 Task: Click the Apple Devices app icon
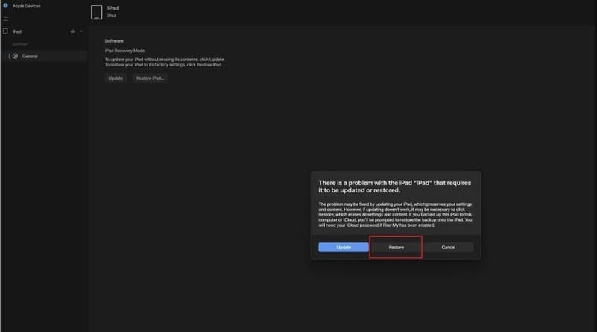pos(4,5)
